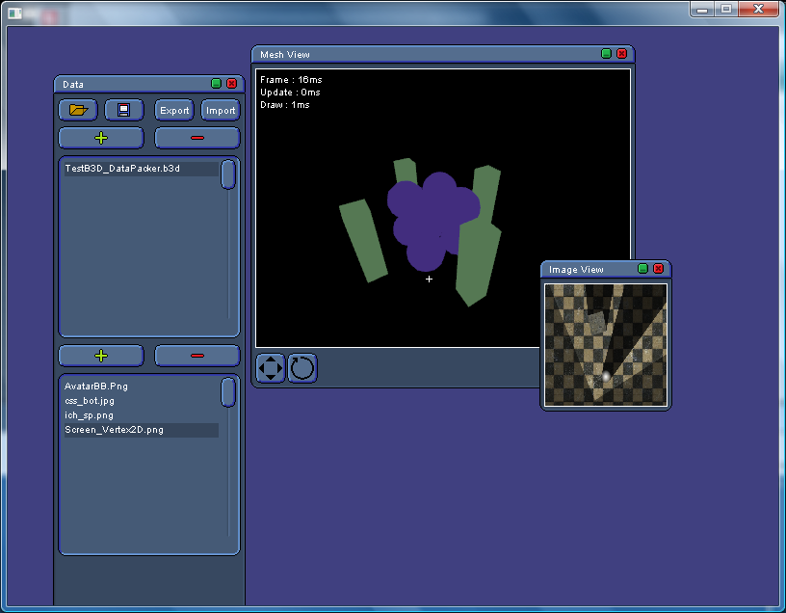Click Update : 0ms stat text
Viewport: 786px width, 613px height.
point(290,93)
